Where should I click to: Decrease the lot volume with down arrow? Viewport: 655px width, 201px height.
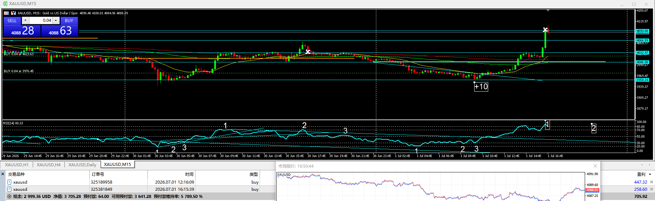click(x=25, y=20)
